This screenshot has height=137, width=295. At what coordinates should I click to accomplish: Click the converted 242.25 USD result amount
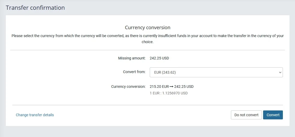pyautogui.click(x=184, y=87)
